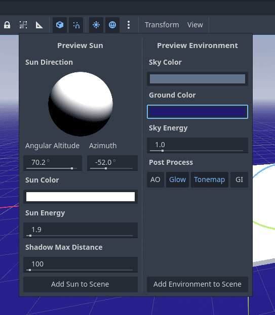Image resolution: width=275 pixels, height=315 pixels.
Task: Toggle the preview environment globe icon
Action: pyautogui.click(x=112, y=25)
